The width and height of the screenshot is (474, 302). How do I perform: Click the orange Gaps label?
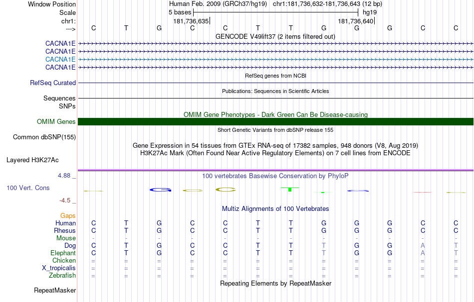[x=68, y=215]
